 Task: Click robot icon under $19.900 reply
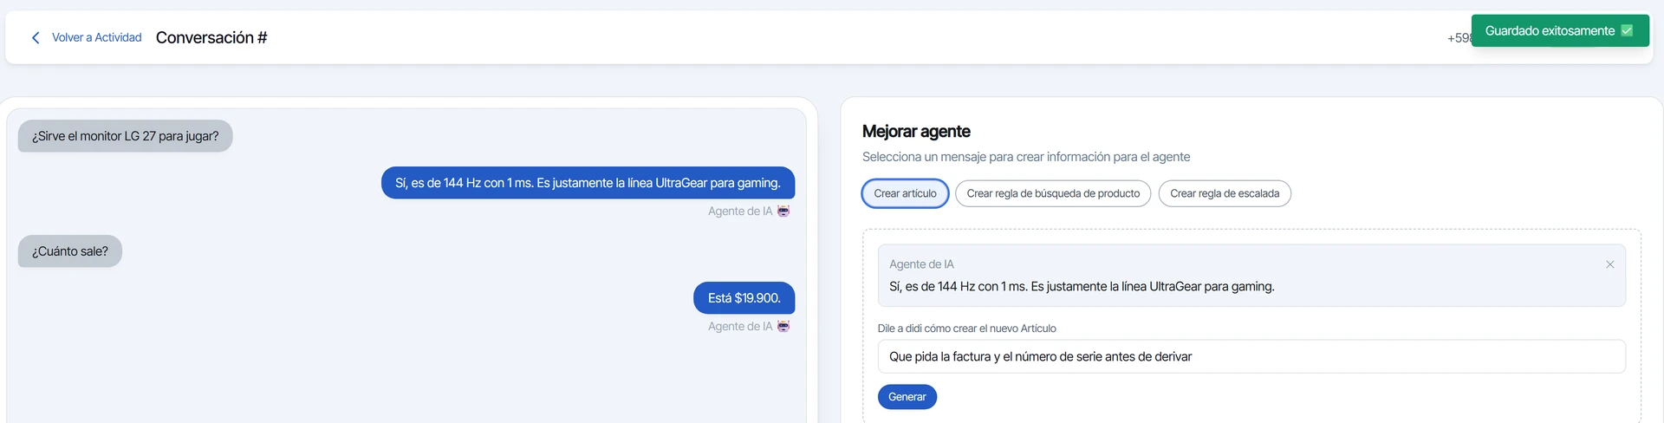[783, 326]
